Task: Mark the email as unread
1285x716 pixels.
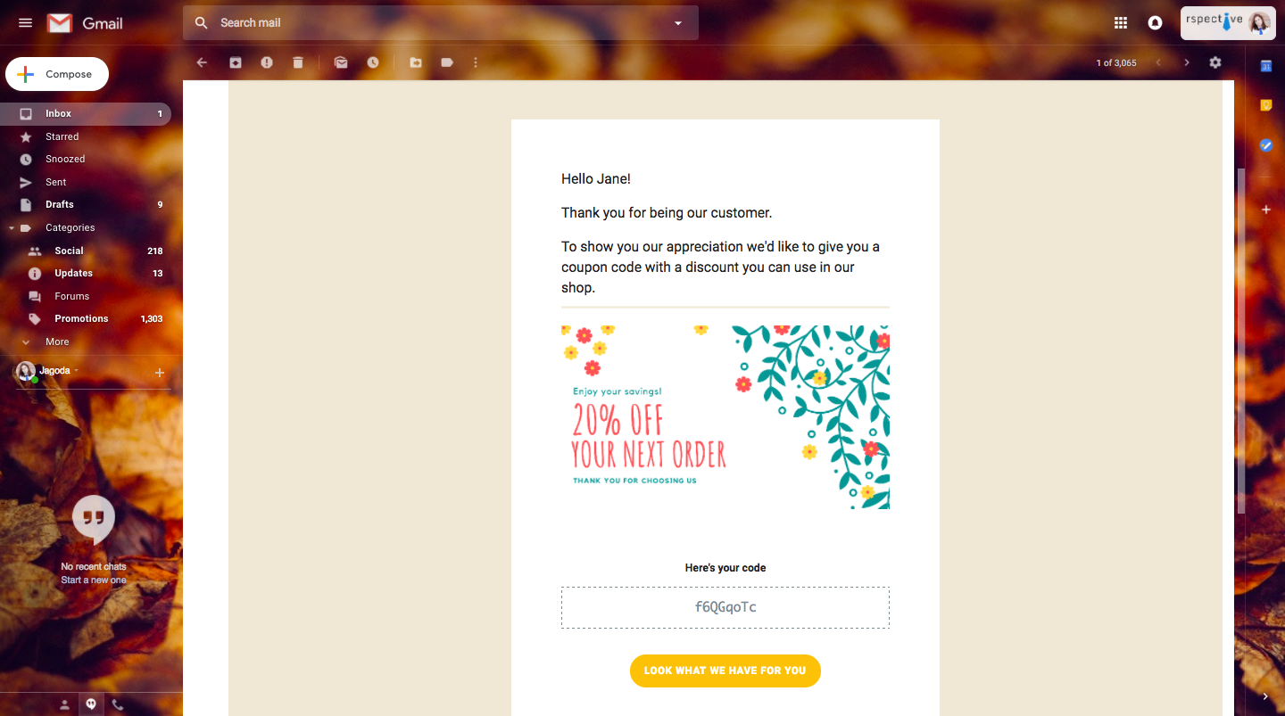Action: (x=341, y=62)
